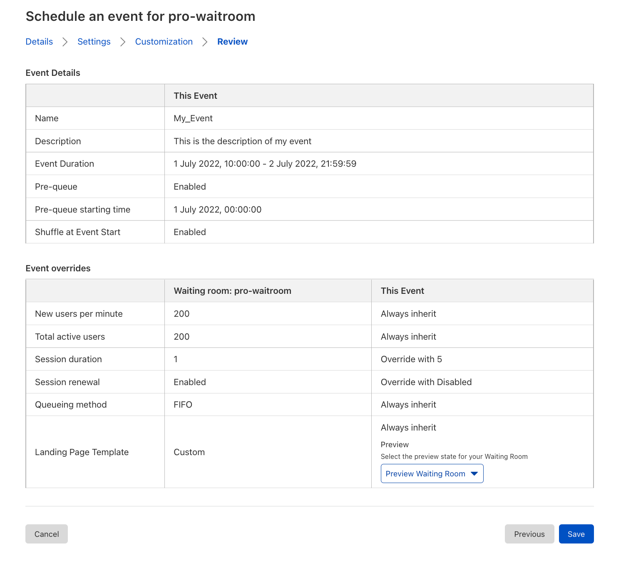Open the Settings step

point(94,42)
